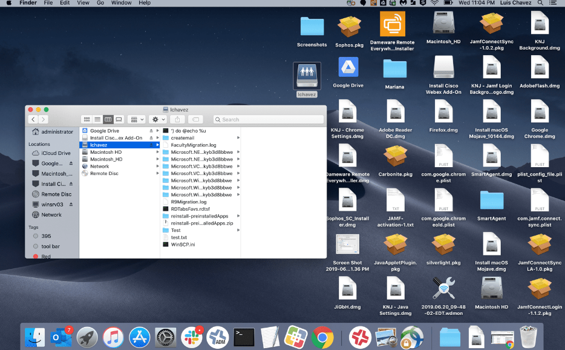Select Sophos.pkg on desktop
This screenshot has width=565, height=350.
pos(349,31)
